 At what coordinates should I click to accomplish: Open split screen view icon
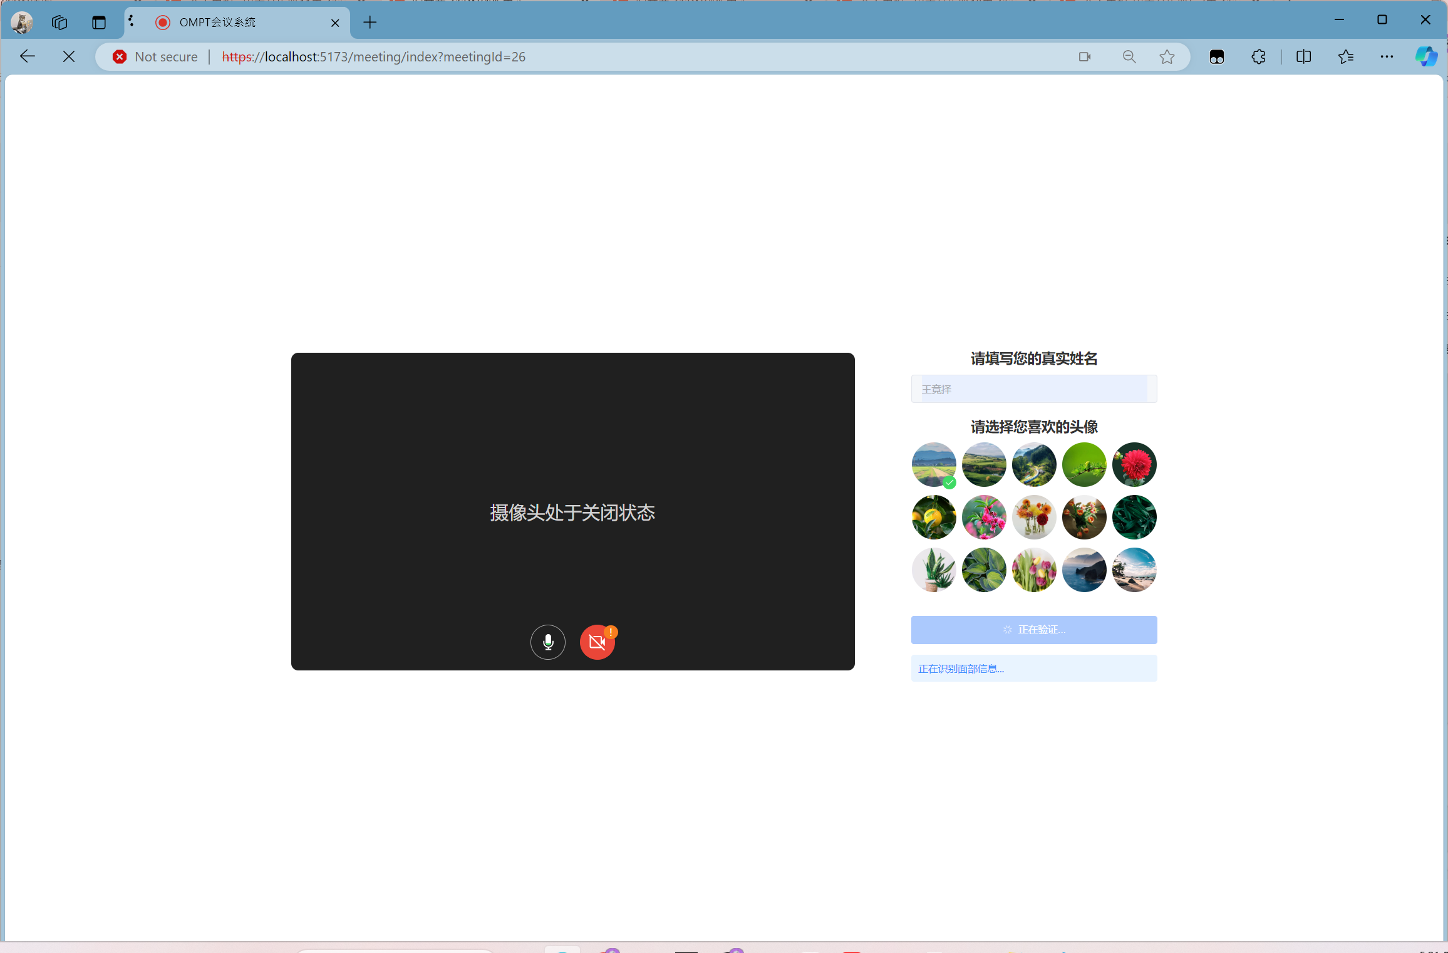pos(1303,57)
